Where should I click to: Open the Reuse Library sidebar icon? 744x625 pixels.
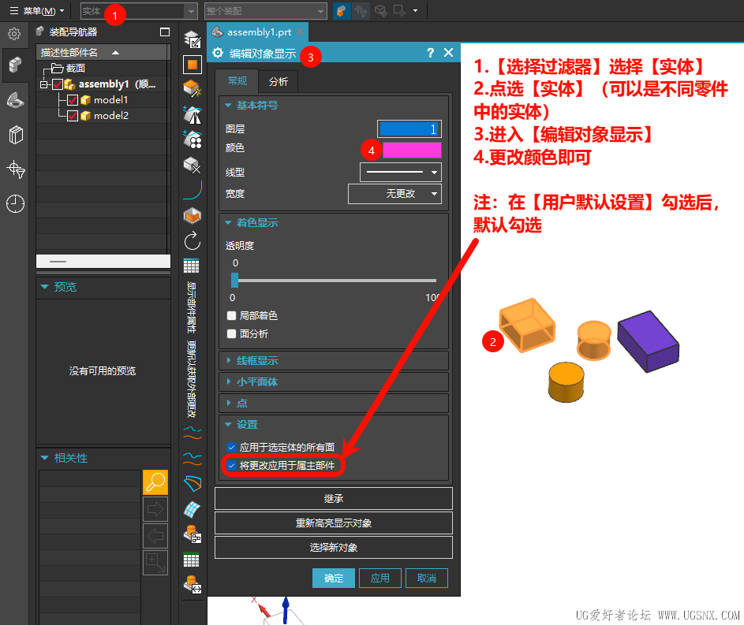pyautogui.click(x=16, y=135)
